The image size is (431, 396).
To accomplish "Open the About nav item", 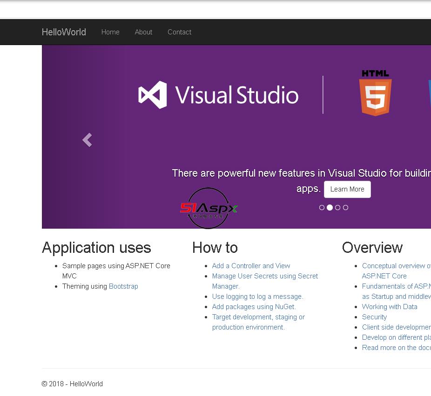I will click(x=143, y=32).
